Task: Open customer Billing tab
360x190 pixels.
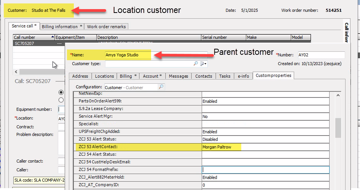Action: (128, 76)
